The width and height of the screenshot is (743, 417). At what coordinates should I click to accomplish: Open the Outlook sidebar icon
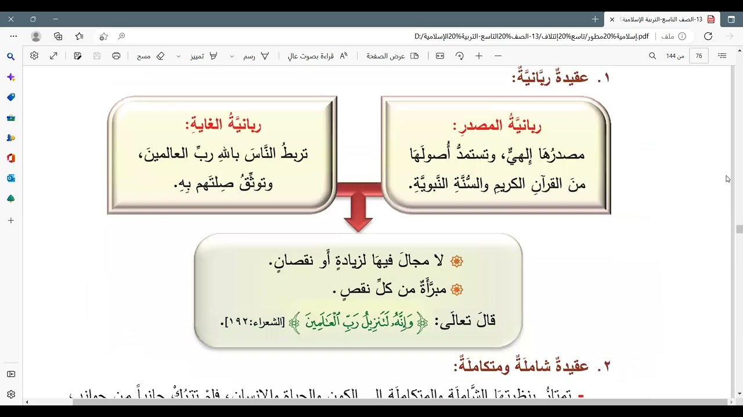click(x=11, y=178)
